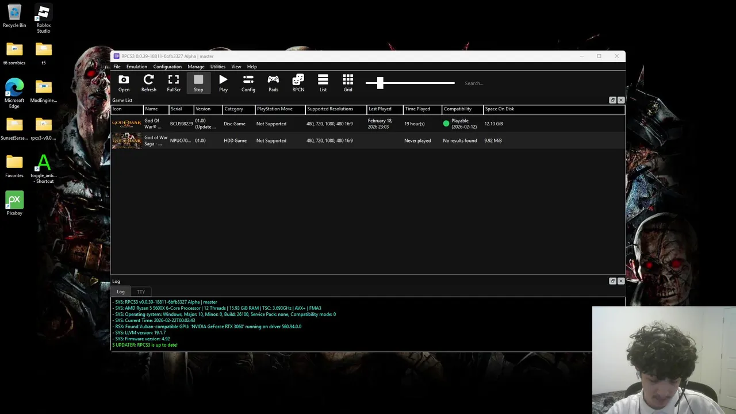Sort by the Icon column header
The height and width of the screenshot is (414, 736).
[127, 109]
